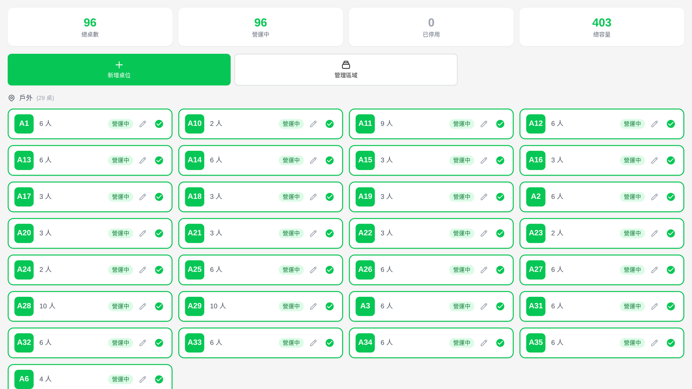Select the 已停用 summary card
The width and height of the screenshot is (692, 389).
pos(431,27)
